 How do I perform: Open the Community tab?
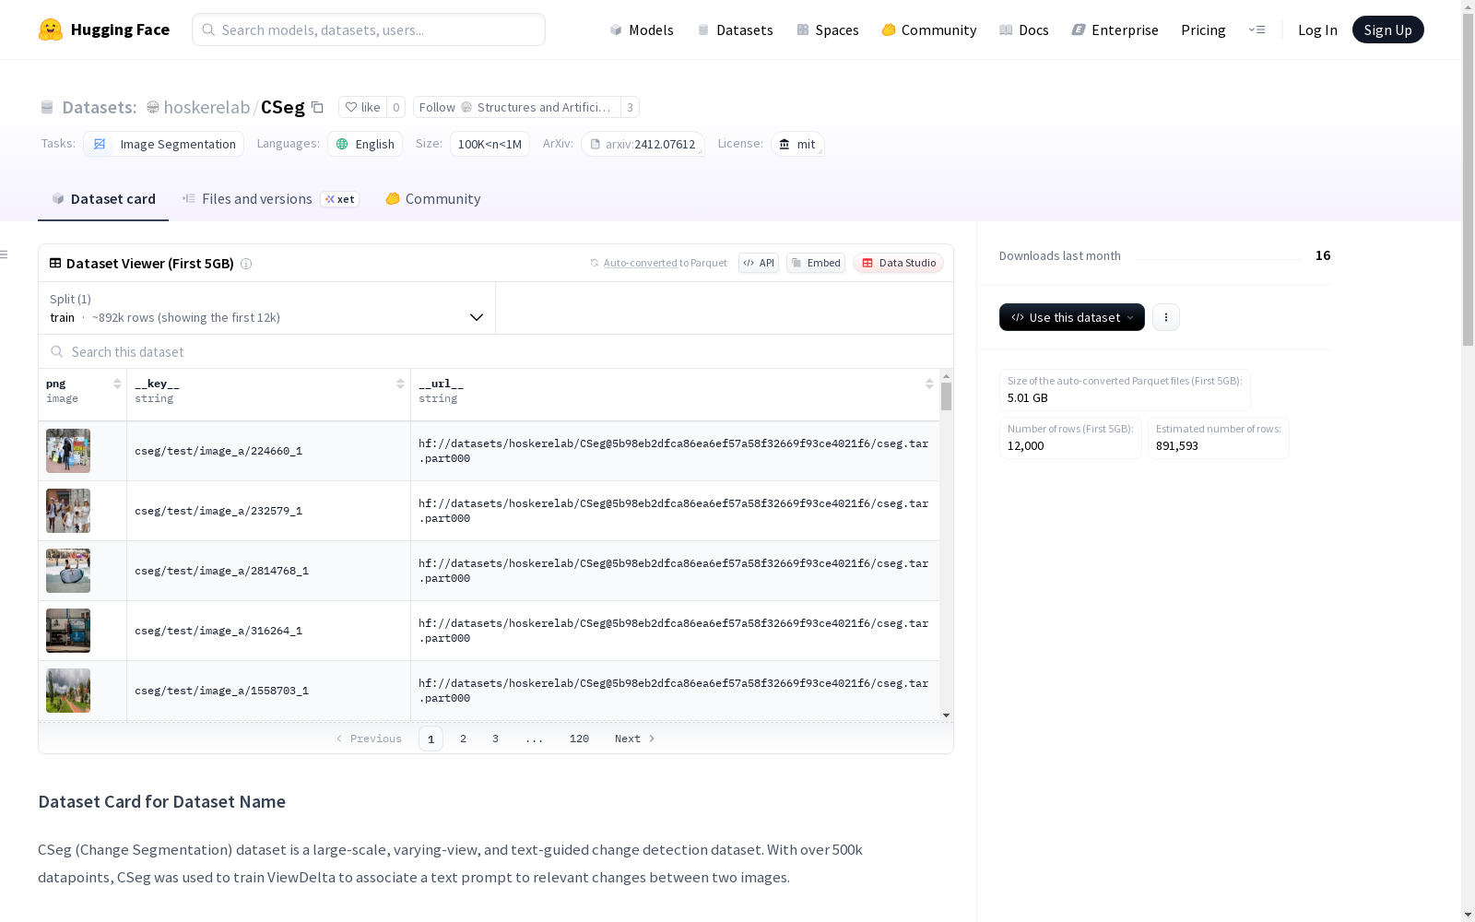[x=432, y=199]
